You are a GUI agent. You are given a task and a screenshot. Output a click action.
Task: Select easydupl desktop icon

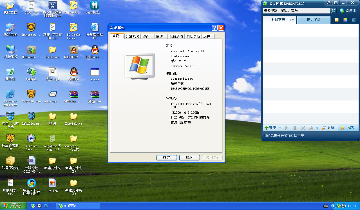(95, 8)
